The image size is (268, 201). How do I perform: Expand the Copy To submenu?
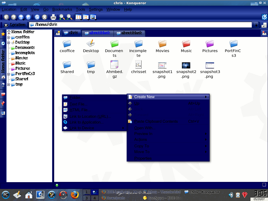click(x=168, y=146)
